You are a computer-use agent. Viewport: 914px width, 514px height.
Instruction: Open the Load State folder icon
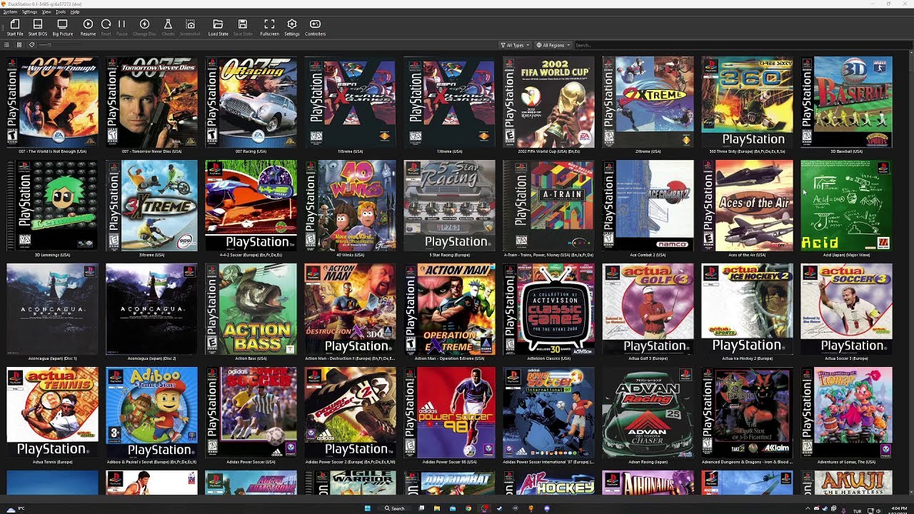coord(219,27)
